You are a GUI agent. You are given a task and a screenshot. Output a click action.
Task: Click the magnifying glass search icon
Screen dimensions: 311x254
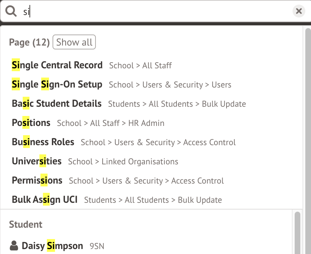tap(11, 11)
